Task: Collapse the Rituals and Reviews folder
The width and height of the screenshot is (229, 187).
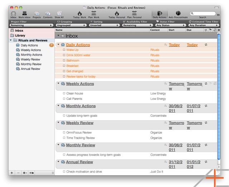Action: tap(11, 40)
